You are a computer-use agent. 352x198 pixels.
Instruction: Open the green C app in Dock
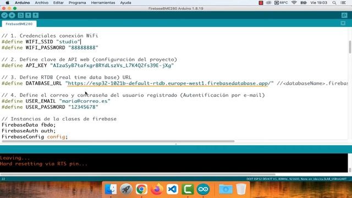[x=188, y=189]
